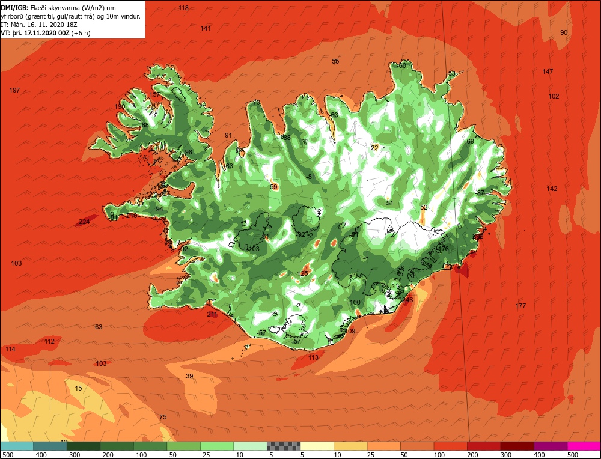Click the dark teal legend swatch after -400
Image resolution: width=601 pixels, height=459 pixels.
[x=50, y=446]
